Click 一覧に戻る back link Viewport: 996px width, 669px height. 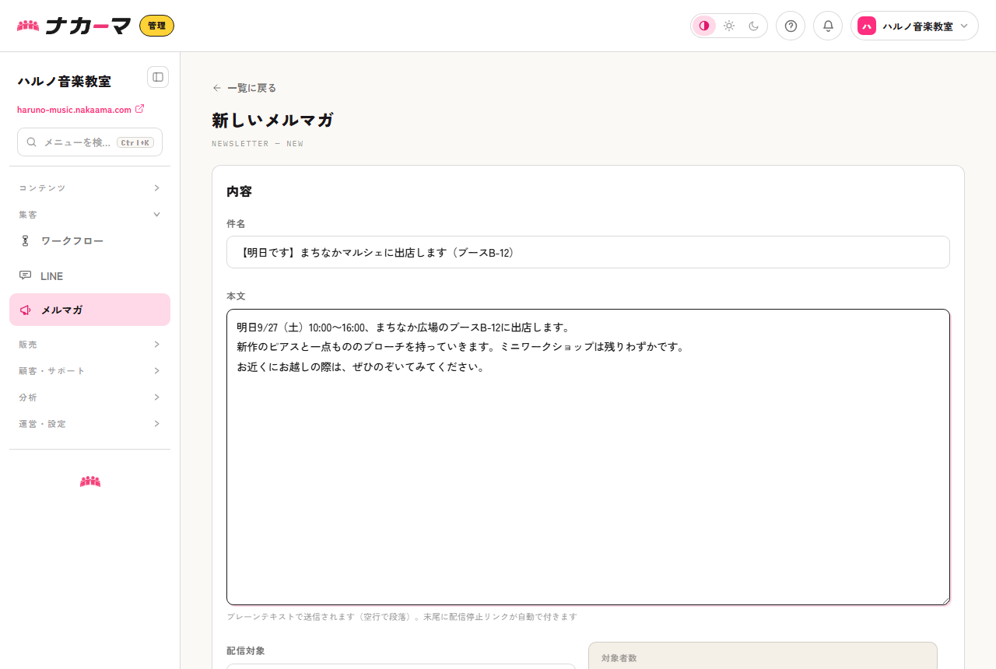244,88
